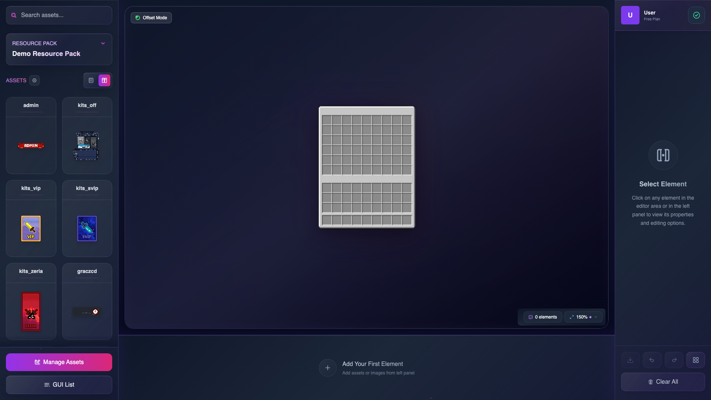Click the Free Plan label

[652, 19]
